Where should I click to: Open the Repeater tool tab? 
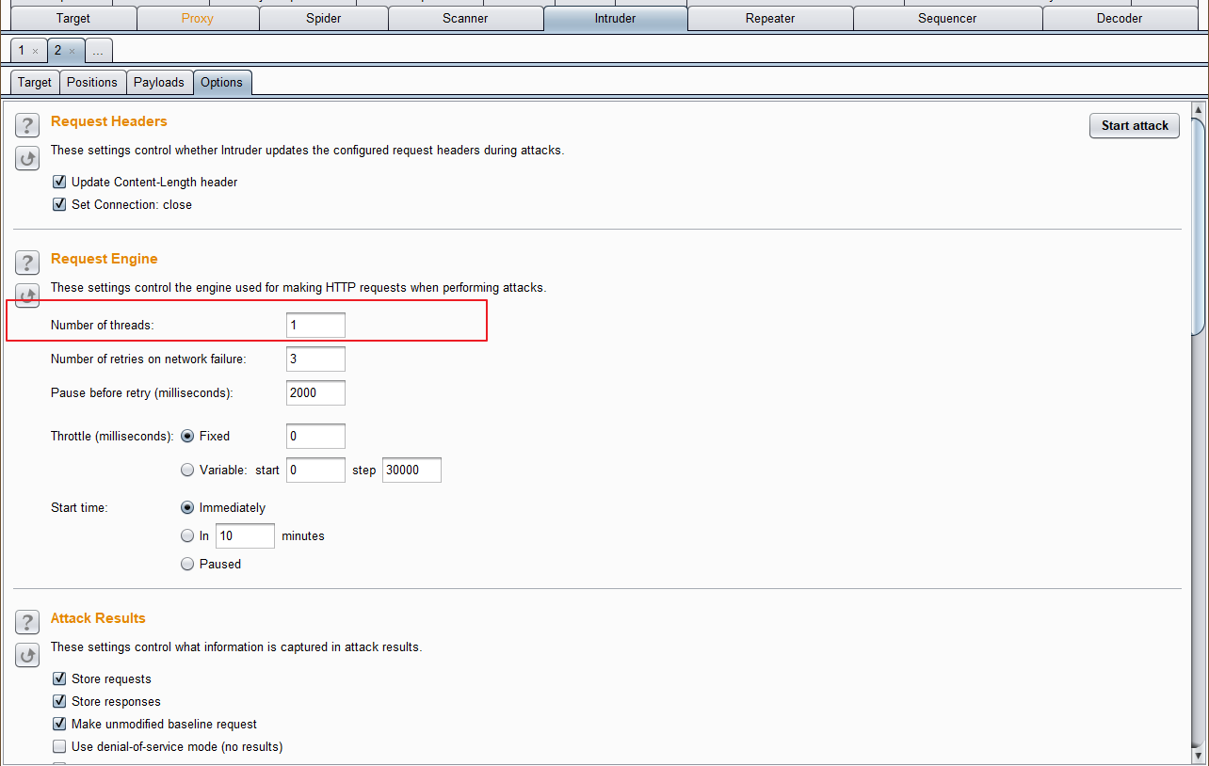click(x=769, y=18)
